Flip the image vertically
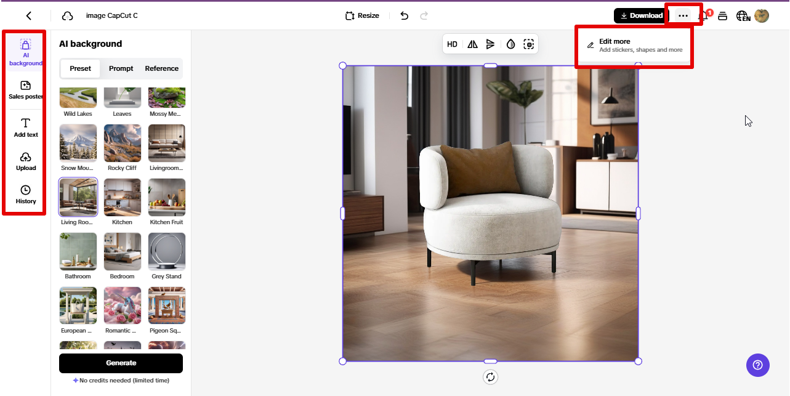 [x=491, y=44]
